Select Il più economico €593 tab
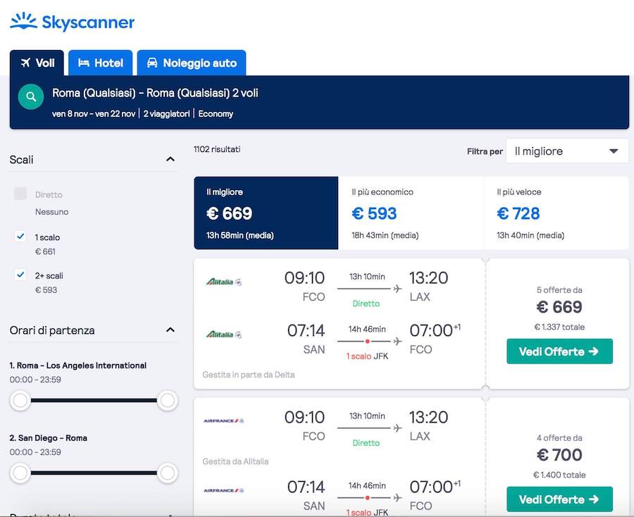Screen dimensions: 634x517 411,213
